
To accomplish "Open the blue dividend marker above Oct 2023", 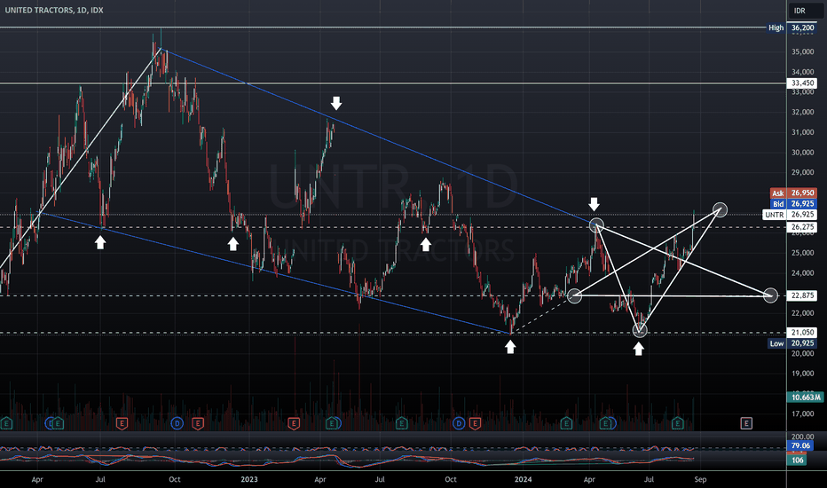I will pyautogui.click(x=459, y=423).
